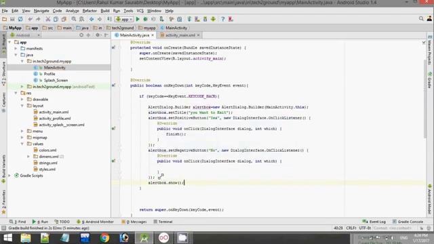Image resolution: width=434 pixels, height=244 pixels.
Task: Select strings.xml in values folder
Action: point(48,163)
